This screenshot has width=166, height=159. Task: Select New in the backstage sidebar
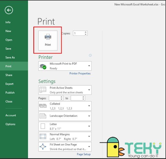(8, 31)
